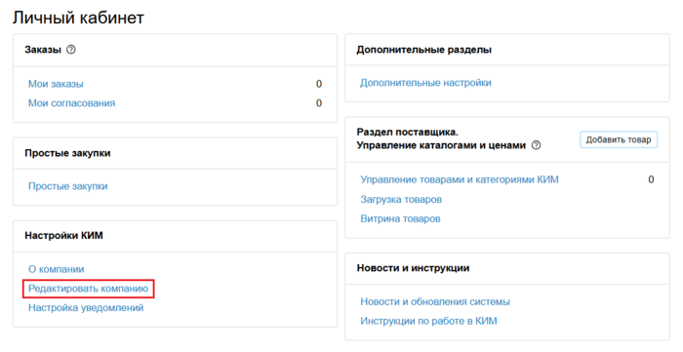Click the Настройки КИМ section header
The width and height of the screenshot is (683, 352).
tap(64, 236)
